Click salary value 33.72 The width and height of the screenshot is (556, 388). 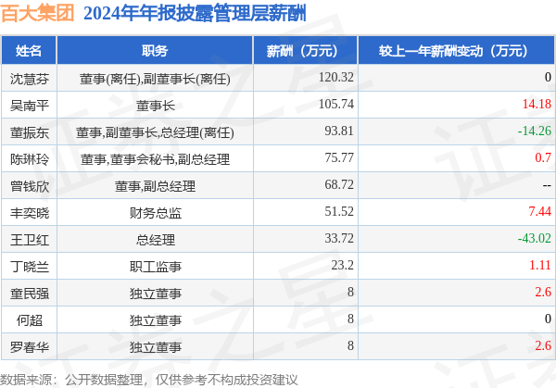coord(339,238)
